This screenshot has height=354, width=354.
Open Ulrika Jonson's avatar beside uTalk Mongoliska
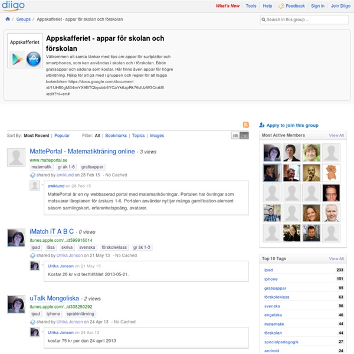coord(16,304)
